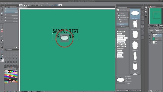The width and height of the screenshot is (163, 92).
Task: Open the Edit menu
Action: pos(5,3)
